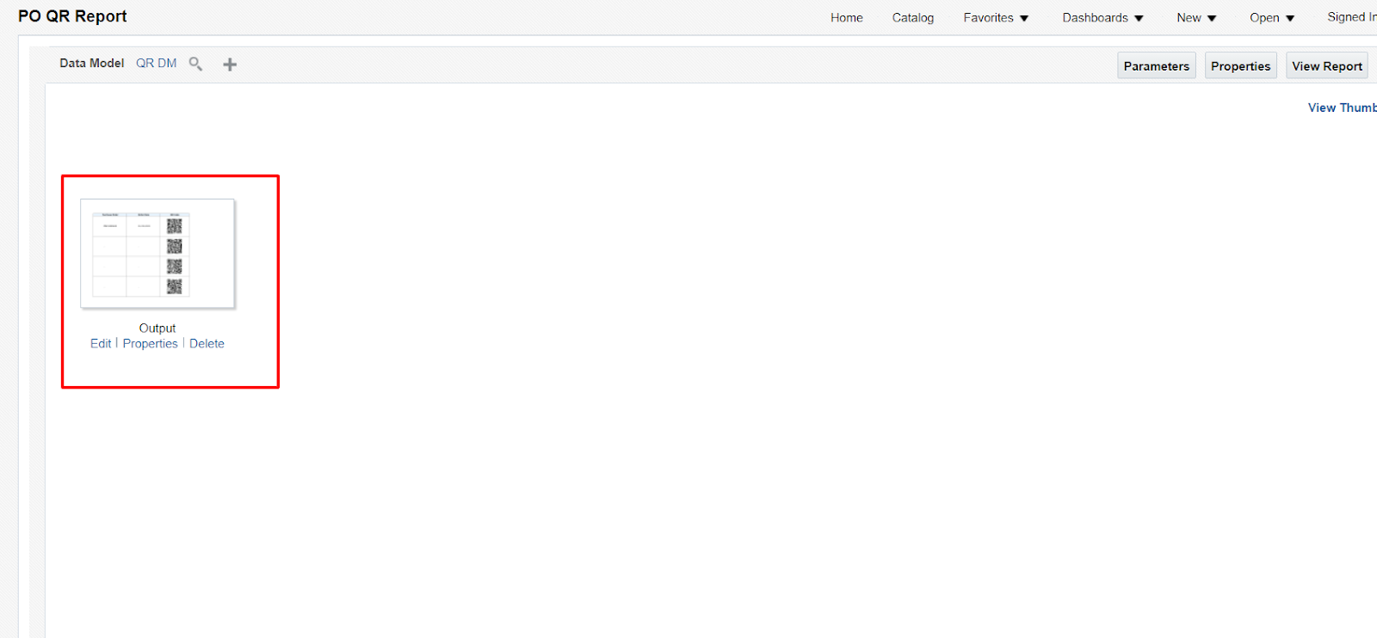Click the Data Model label
Viewport: 1377px width, 638px height.
point(91,63)
